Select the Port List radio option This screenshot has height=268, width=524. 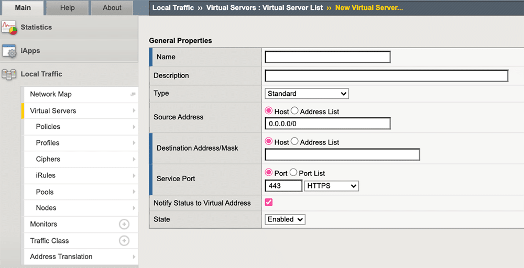tap(293, 173)
